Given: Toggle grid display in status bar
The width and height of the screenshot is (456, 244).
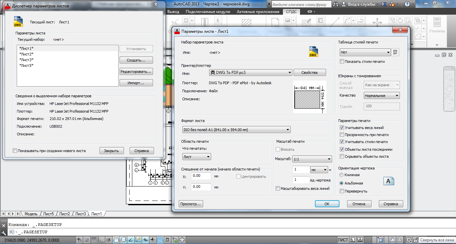Looking at the screenshot, I should [94, 240].
